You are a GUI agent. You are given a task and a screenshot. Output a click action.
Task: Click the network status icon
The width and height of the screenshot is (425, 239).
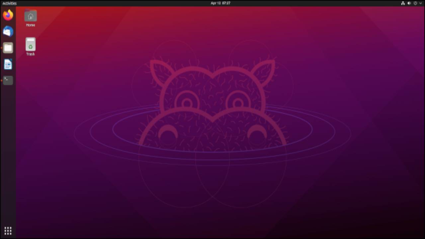point(403,3)
